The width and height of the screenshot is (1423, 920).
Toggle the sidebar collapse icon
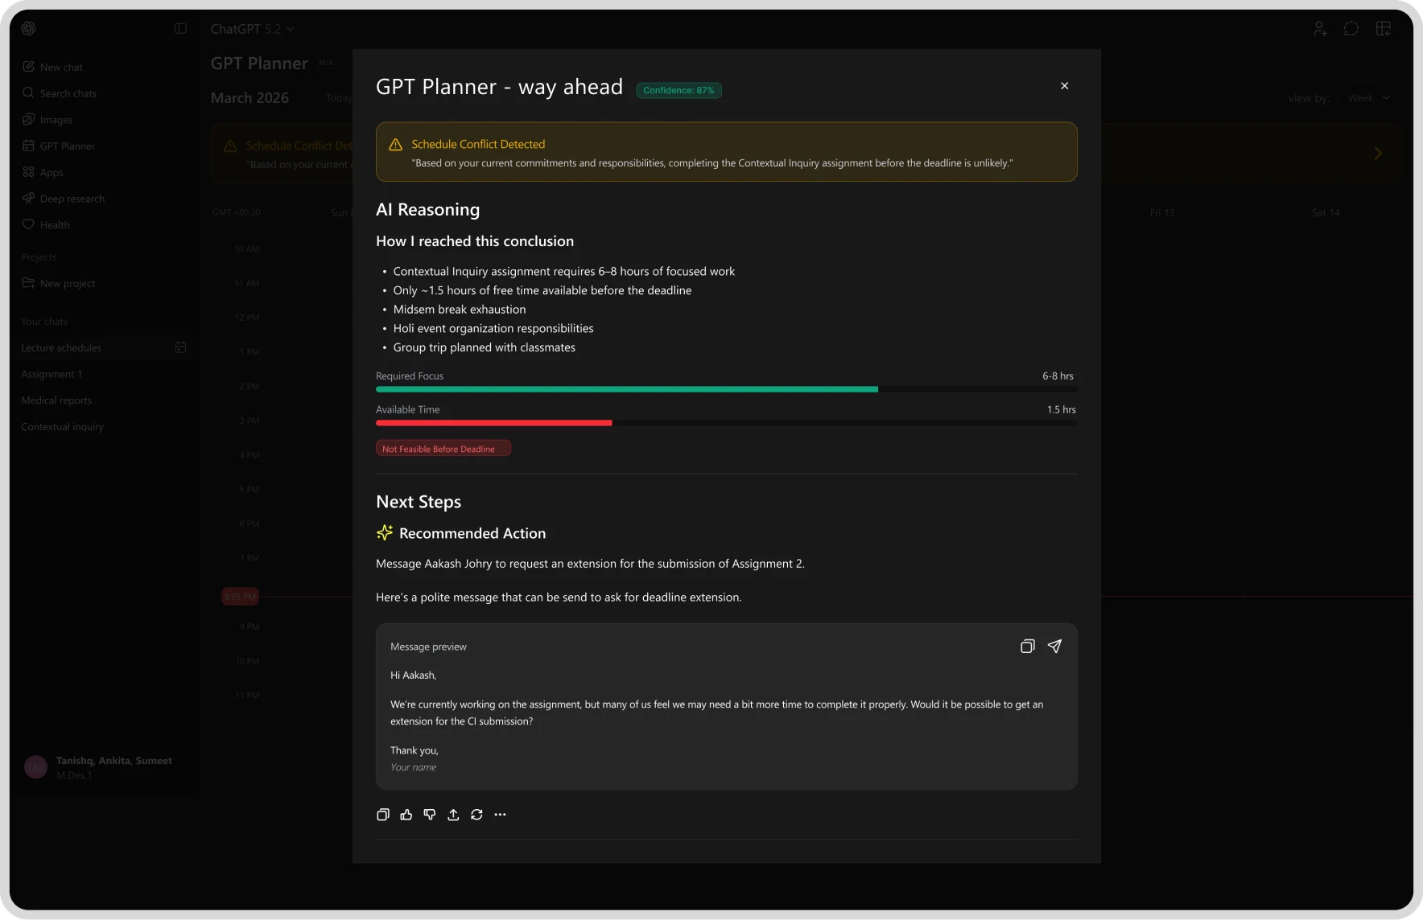[x=180, y=28]
